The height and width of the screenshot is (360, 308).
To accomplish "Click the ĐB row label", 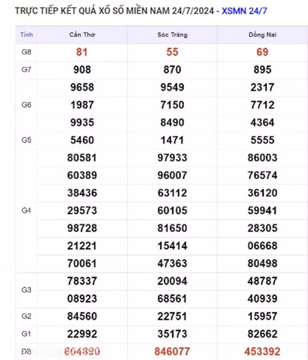I will pos(26,351).
